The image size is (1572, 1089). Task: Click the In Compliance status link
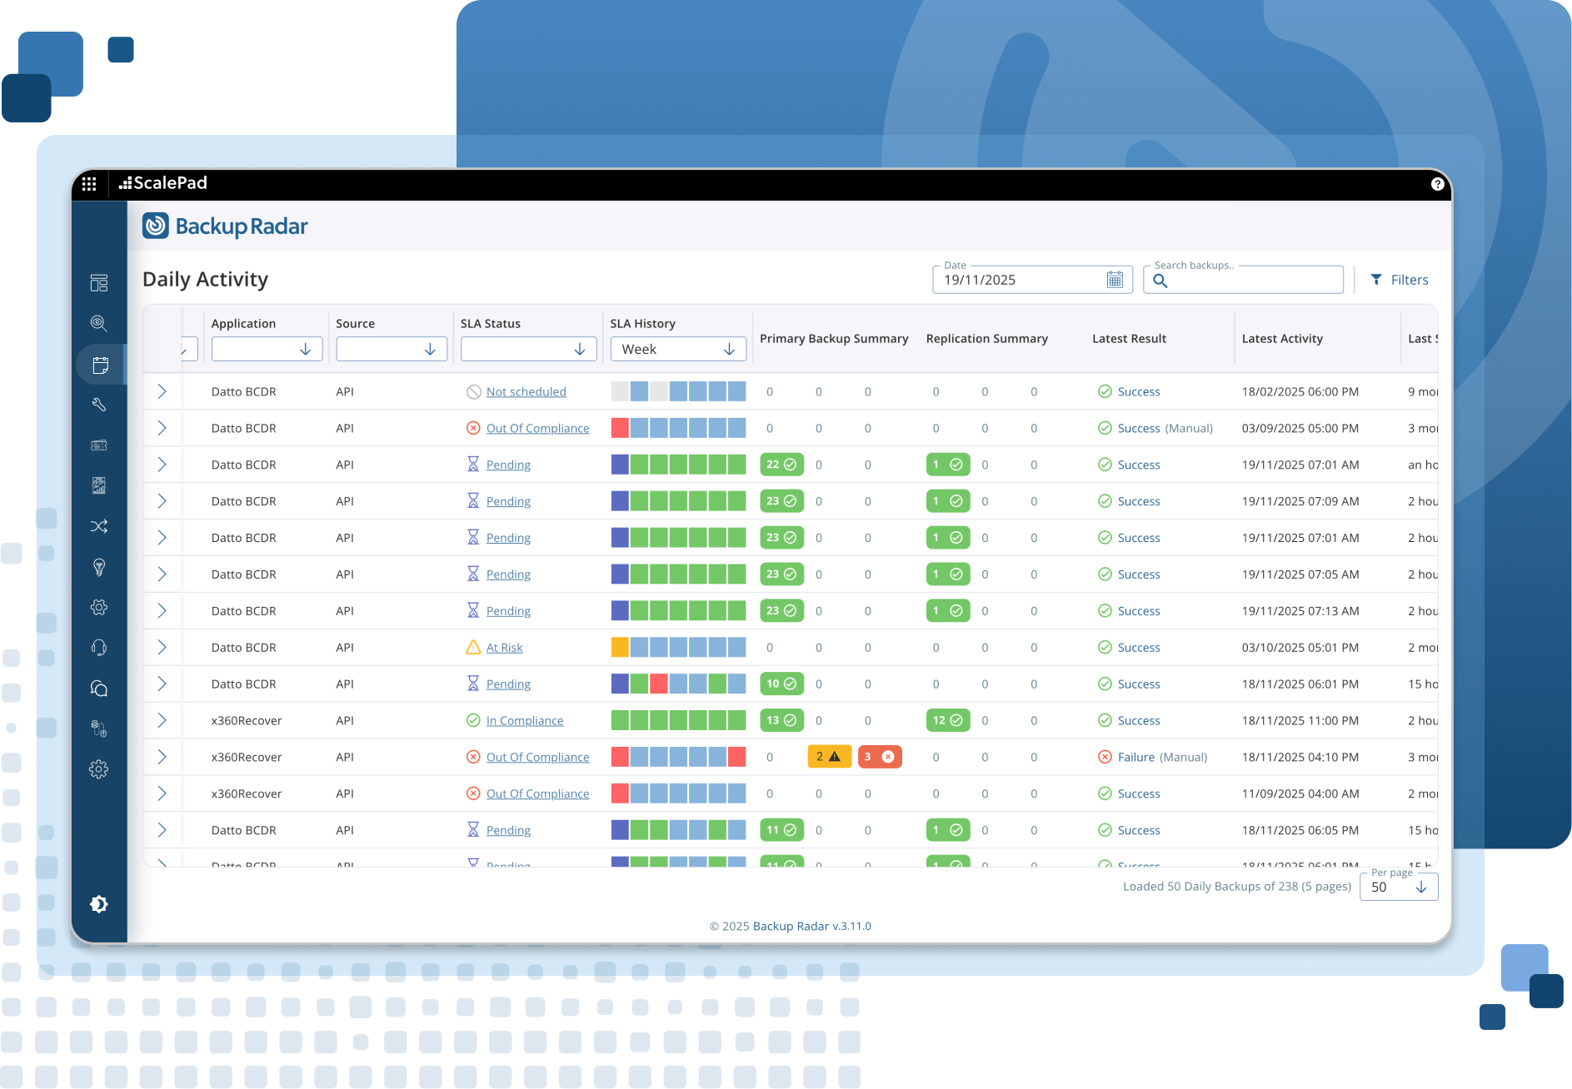pyautogui.click(x=524, y=721)
